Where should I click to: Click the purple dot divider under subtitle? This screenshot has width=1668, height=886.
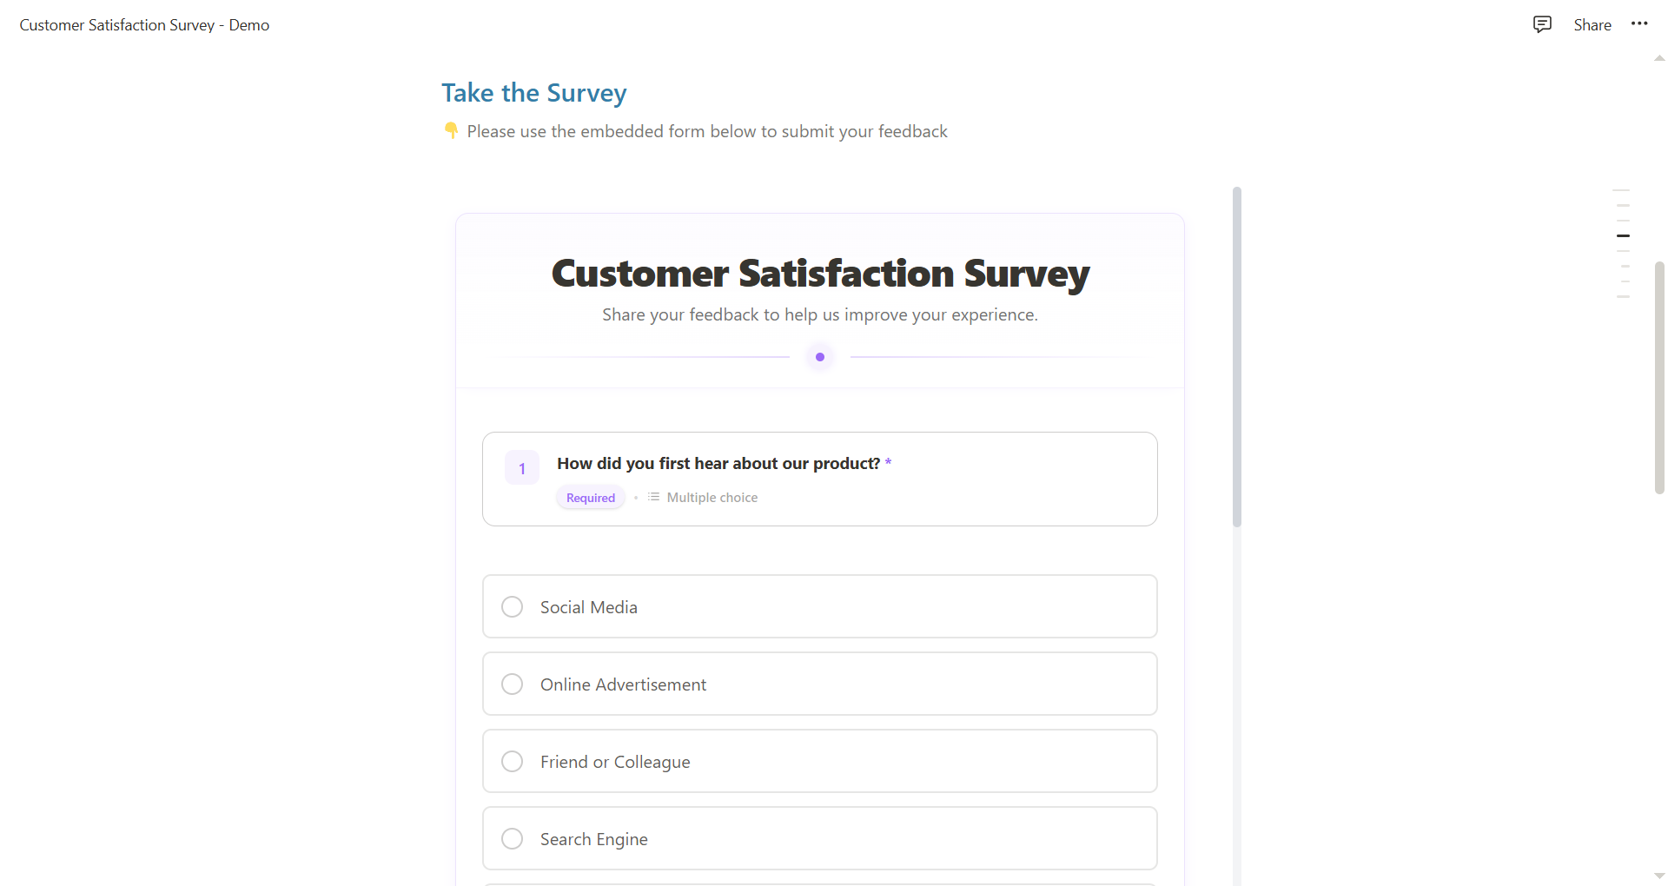pyautogui.click(x=820, y=357)
